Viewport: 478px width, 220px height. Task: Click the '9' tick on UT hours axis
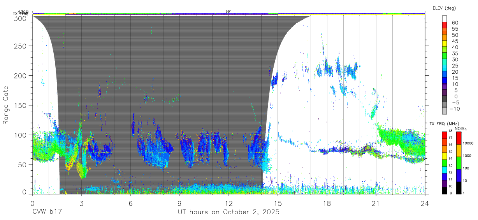coord(179,203)
